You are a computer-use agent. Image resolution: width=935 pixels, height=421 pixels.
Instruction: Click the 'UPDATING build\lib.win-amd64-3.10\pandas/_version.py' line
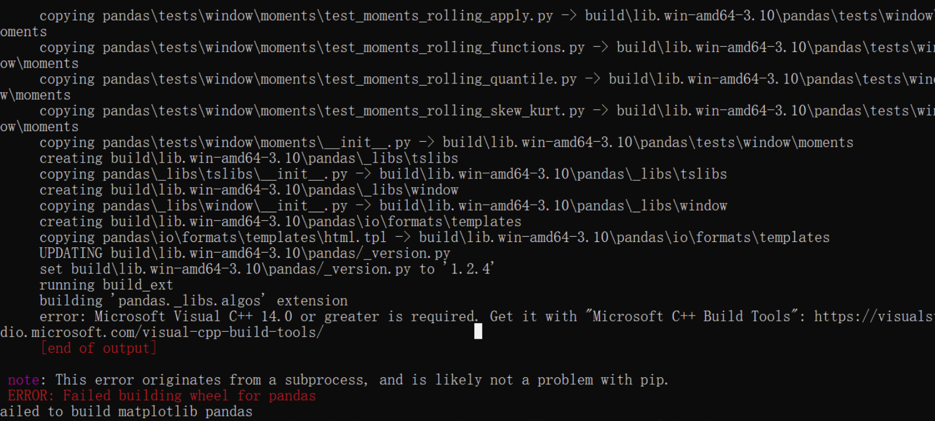tap(245, 253)
